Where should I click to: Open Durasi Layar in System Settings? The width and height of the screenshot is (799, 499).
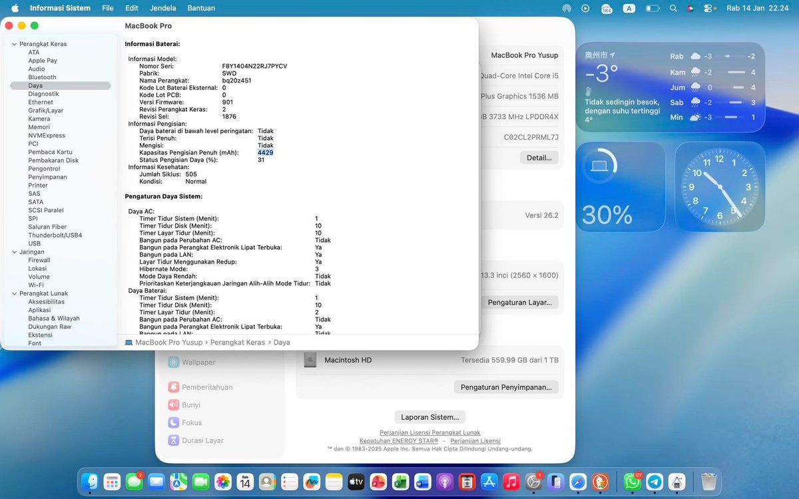pyautogui.click(x=196, y=440)
